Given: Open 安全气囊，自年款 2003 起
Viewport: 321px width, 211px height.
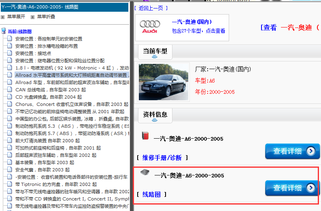Looking at the screenshot, I should click(x=43, y=170).
